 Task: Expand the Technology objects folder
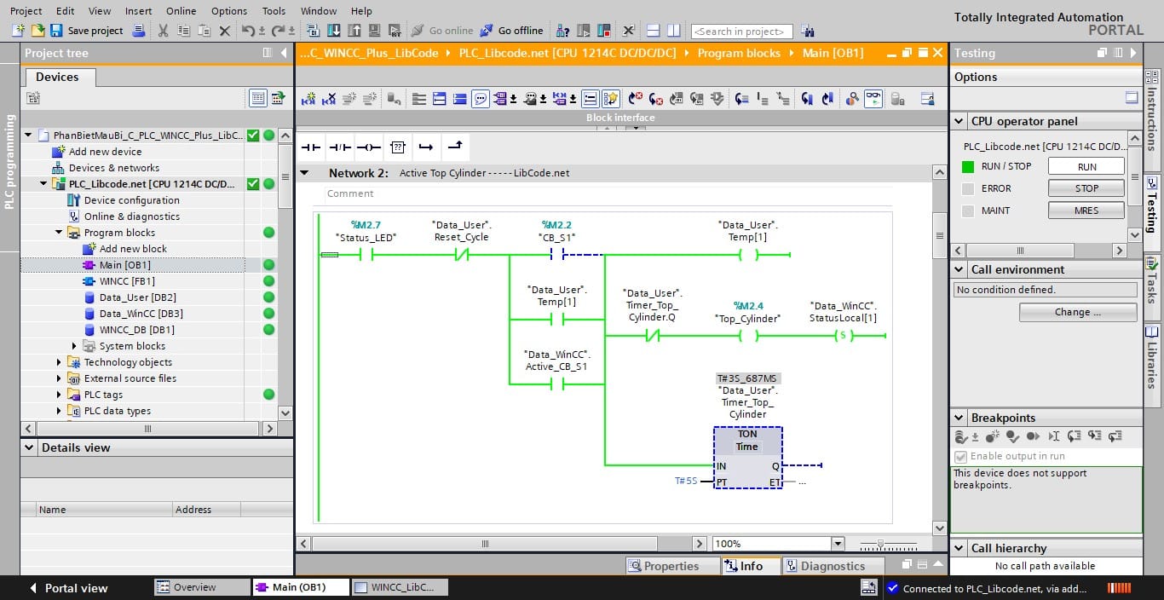point(59,362)
